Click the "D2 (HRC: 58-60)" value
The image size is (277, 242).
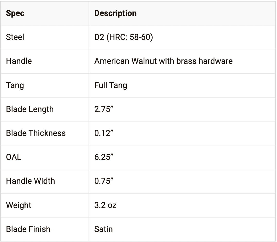point(124,37)
